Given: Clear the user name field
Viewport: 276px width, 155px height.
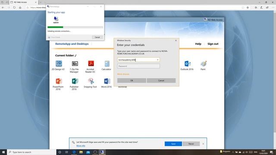Looking at the screenshot, I should [157, 60].
